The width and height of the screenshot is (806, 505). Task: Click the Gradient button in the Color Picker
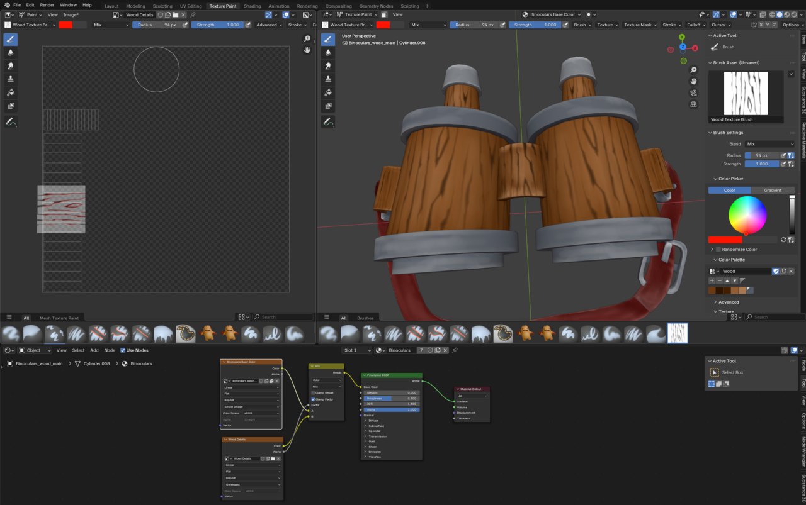point(773,190)
